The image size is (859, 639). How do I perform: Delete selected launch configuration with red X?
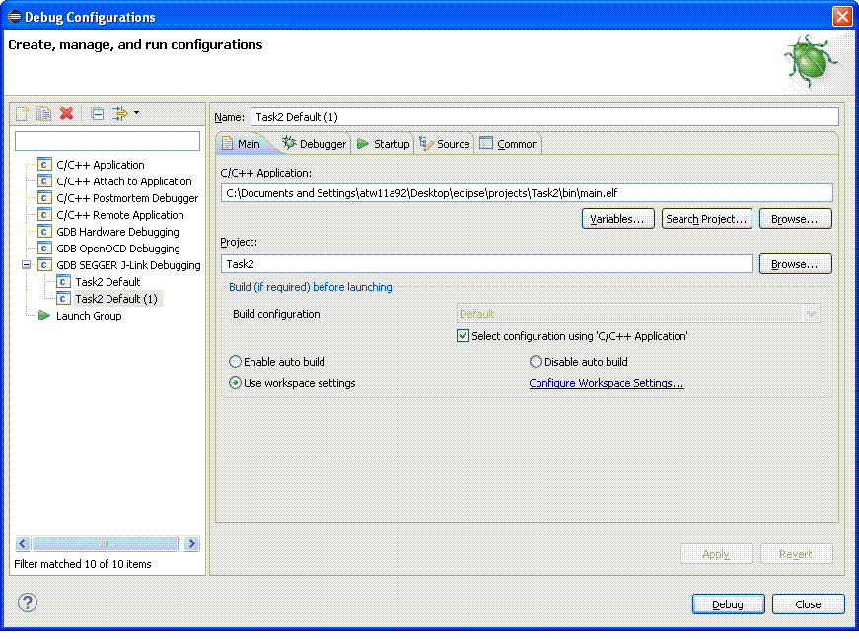tap(67, 113)
